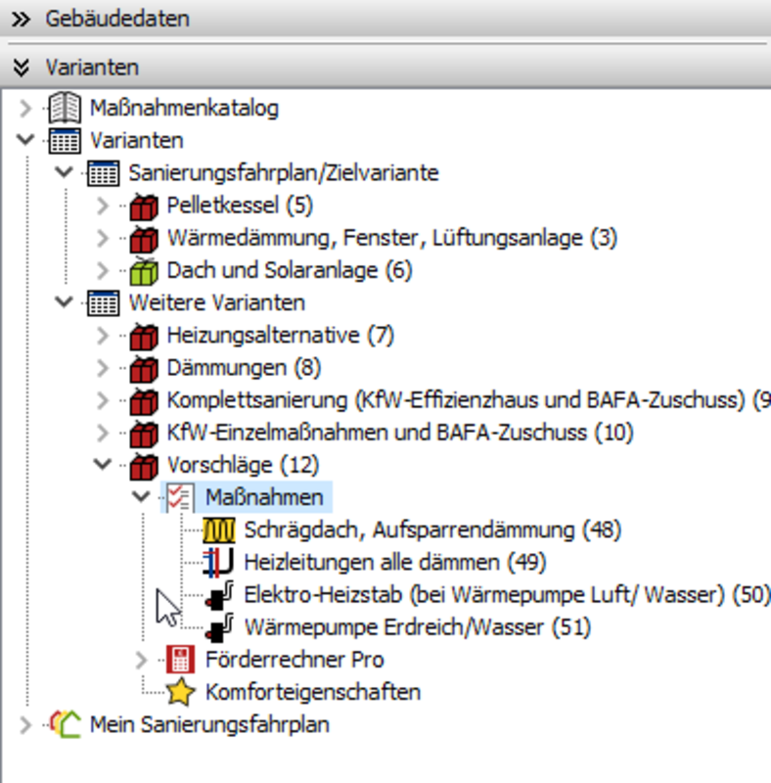Select Dämmungen (8) variant
The image size is (771, 783).
tap(243, 368)
